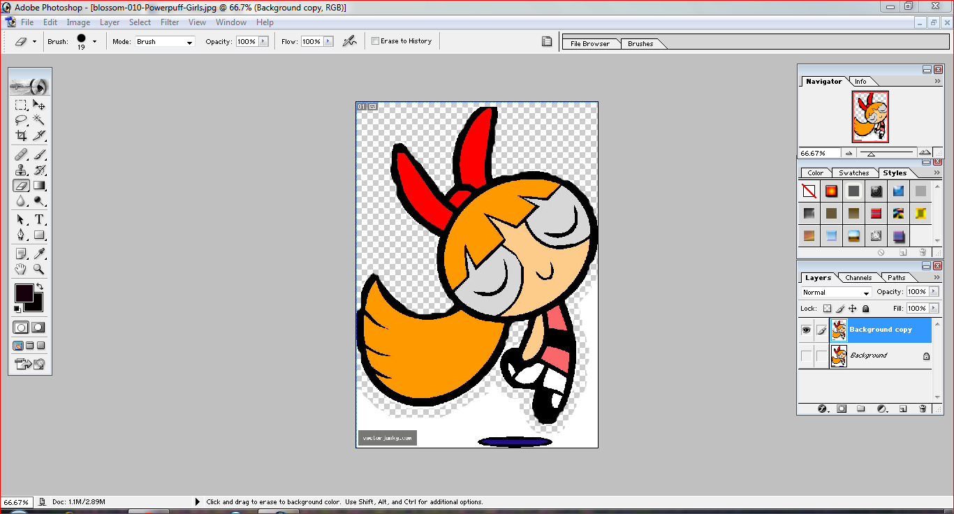Select the Lasso tool
954x514 pixels.
tap(21, 120)
